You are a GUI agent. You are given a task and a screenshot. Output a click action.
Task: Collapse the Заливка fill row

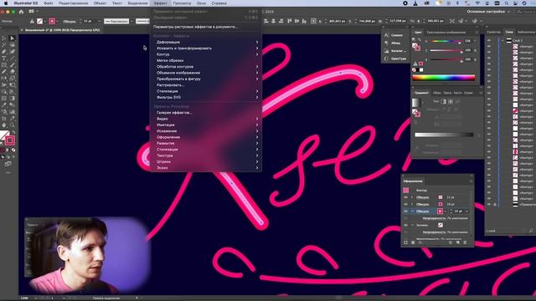point(412,225)
